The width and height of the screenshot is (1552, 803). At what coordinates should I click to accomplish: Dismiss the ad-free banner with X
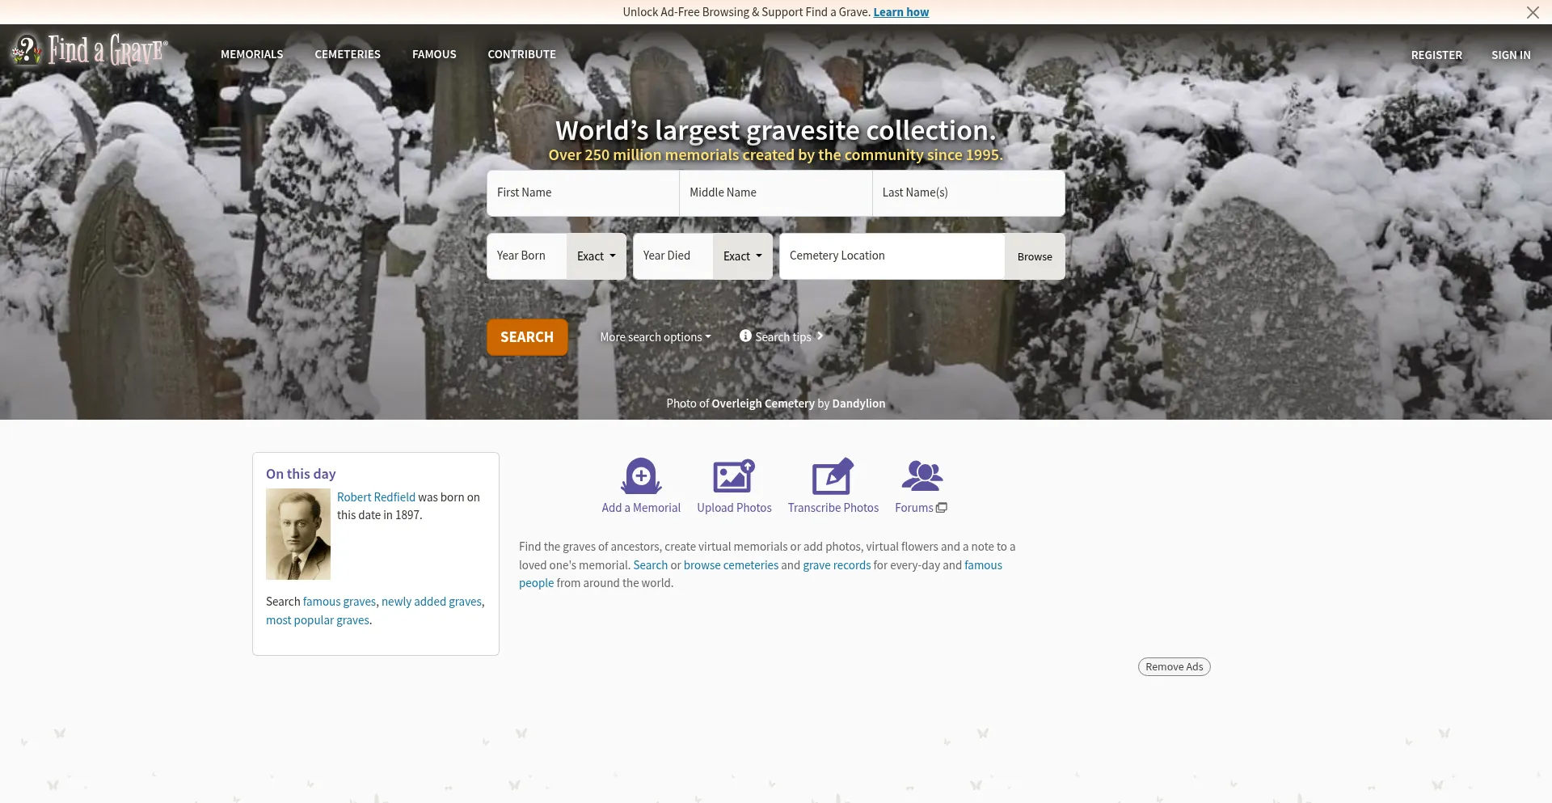click(1533, 12)
